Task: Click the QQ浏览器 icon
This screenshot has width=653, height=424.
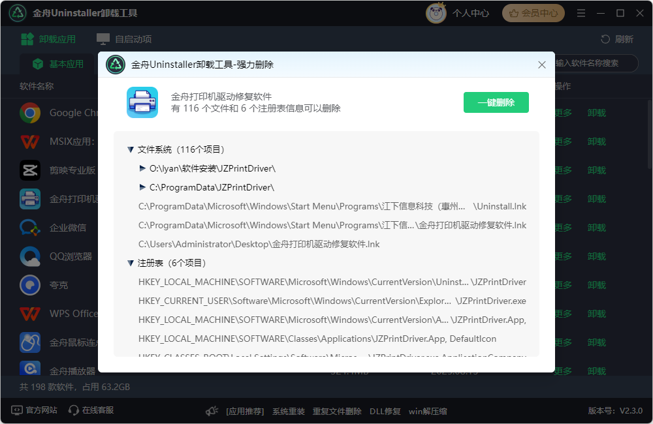Action: (x=30, y=256)
